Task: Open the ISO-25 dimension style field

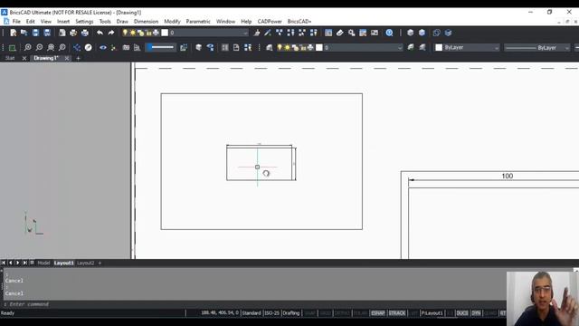Action: (272, 313)
